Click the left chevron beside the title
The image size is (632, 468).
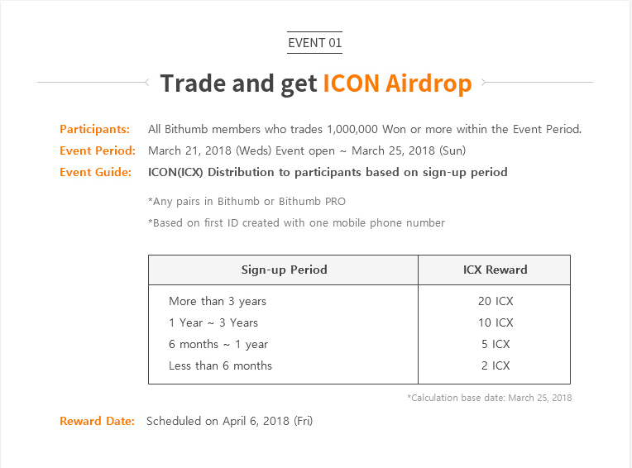(x=146, y=82)
